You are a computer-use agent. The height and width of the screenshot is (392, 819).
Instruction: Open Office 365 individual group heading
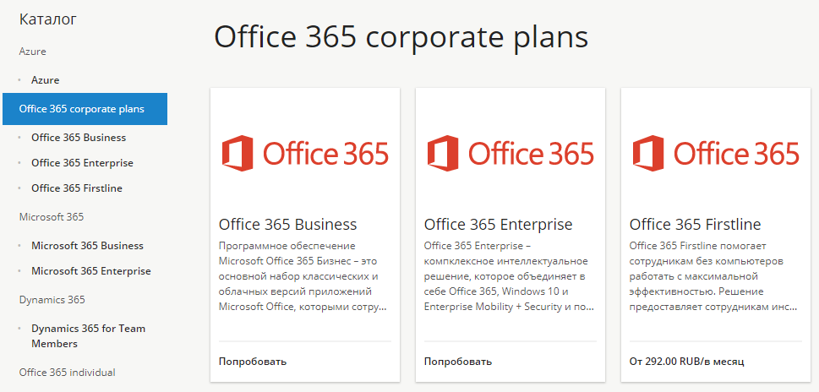[x=67, y=373]
